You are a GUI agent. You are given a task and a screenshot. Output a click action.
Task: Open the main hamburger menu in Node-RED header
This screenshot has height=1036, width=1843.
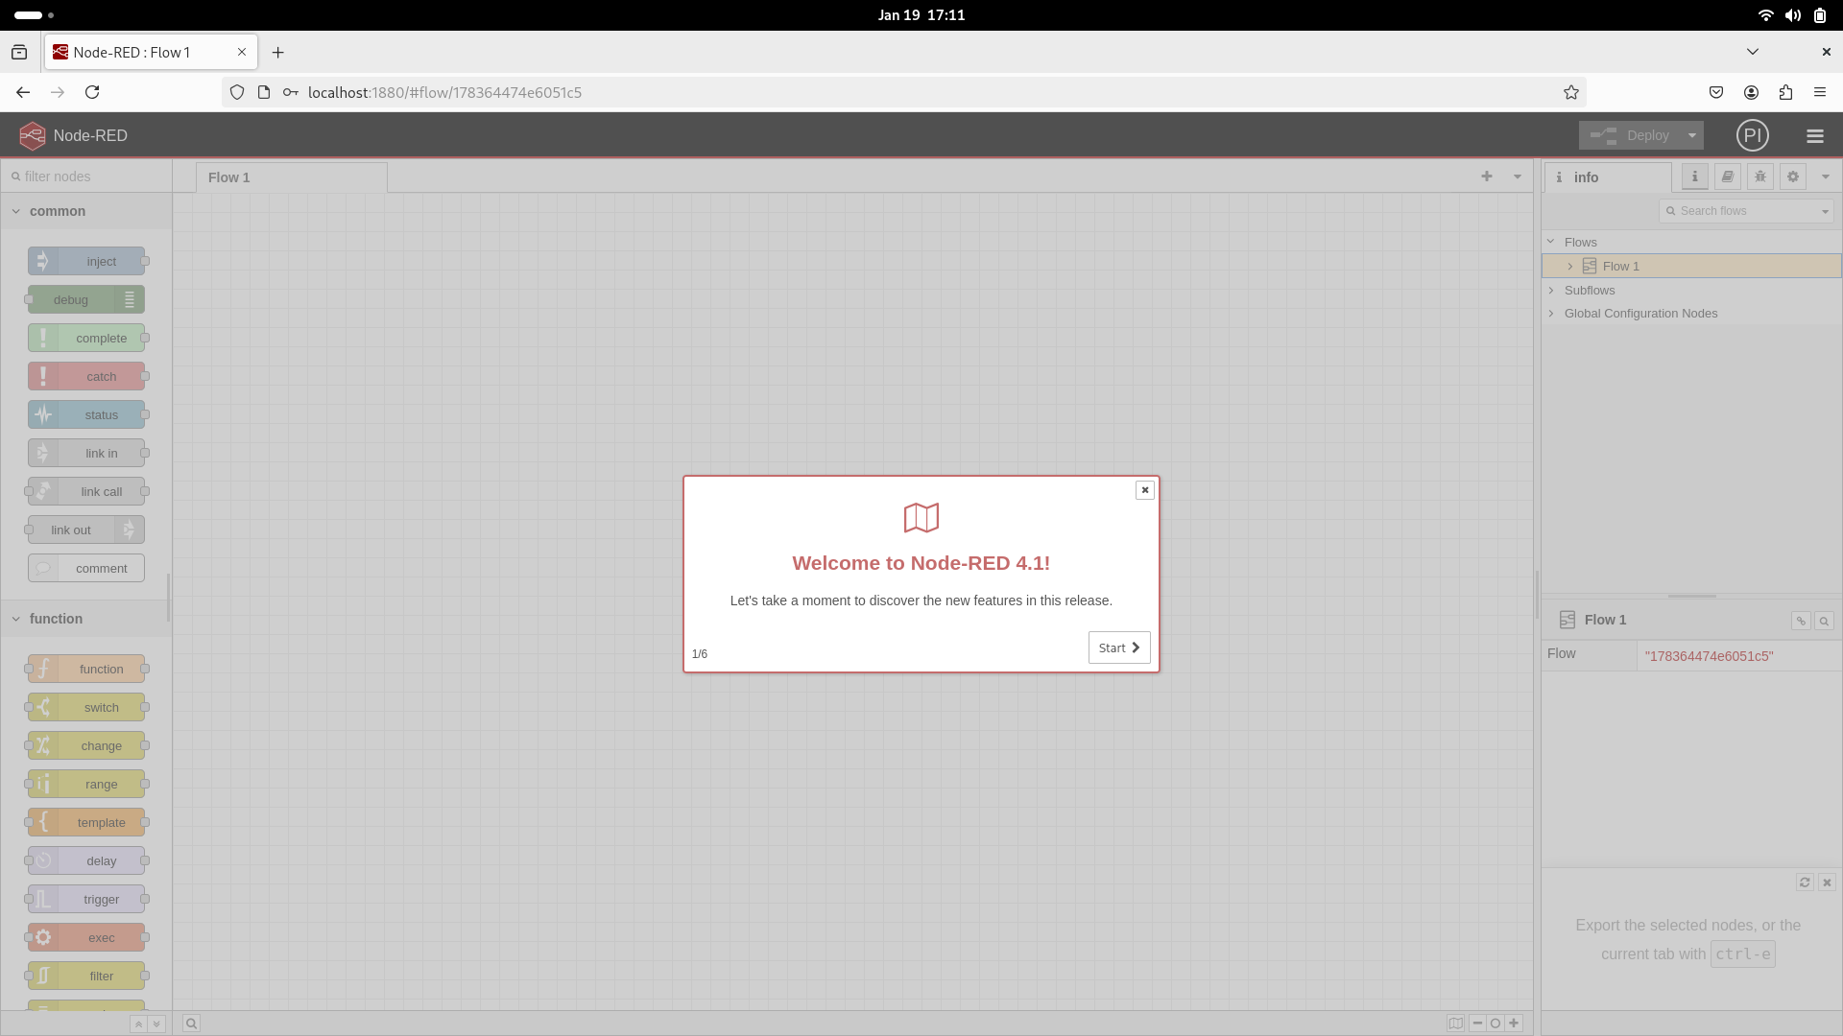point(1814,136)
